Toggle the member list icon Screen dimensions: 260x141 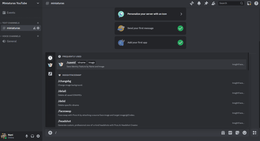(213, 3)
